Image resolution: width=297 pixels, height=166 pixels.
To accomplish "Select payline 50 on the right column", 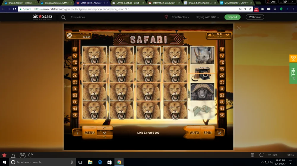I will (222, 115).
